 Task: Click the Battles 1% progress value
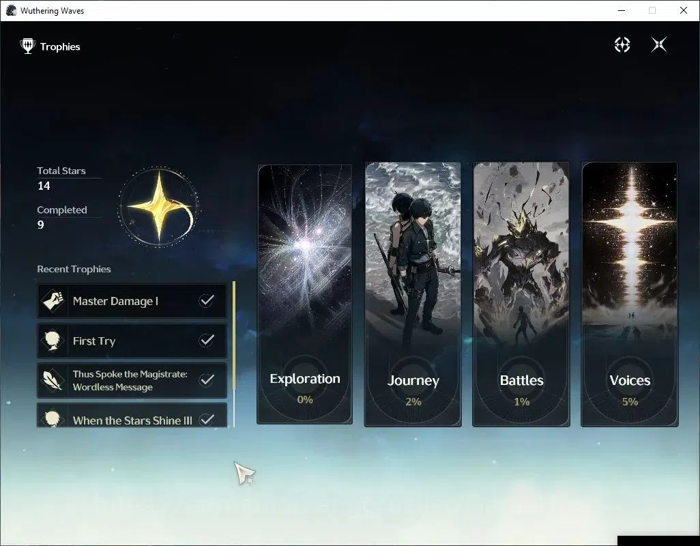pyautogui.click(x=521, y=402)
